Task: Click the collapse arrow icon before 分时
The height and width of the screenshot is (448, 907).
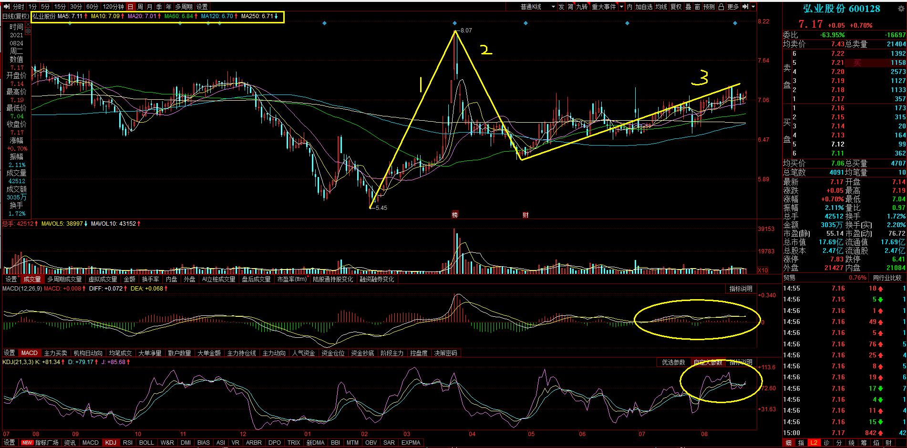Action: tap(7, 7)
